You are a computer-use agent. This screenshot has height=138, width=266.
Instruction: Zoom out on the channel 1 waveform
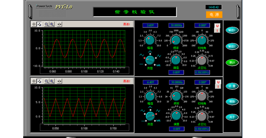coord(46,24)
